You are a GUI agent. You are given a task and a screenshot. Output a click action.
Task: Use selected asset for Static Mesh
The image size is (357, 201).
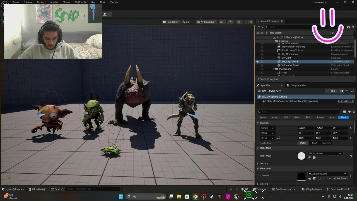click(x=310, y=158)
